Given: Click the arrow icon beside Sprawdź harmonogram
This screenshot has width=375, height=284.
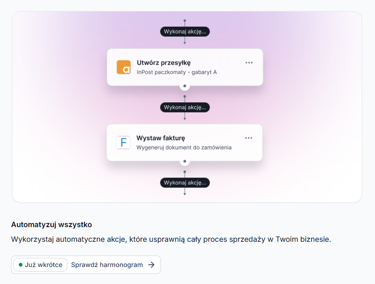Looking at the screenshot, I should coord(151,265).
